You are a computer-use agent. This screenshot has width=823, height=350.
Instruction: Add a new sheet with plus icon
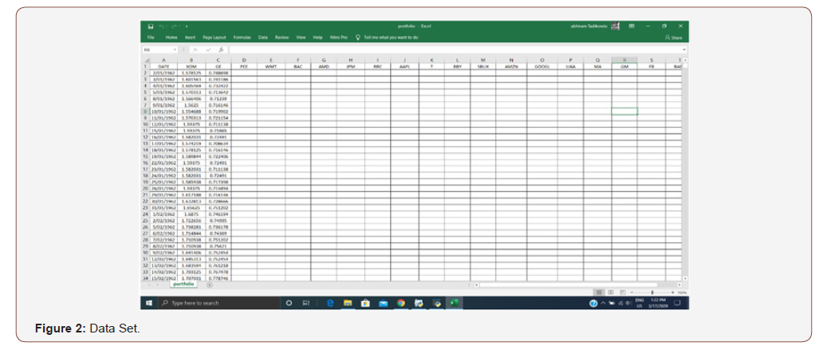click(210, 285)
